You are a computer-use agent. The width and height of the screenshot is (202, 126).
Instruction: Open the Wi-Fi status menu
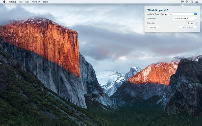(x=187, y=2)
